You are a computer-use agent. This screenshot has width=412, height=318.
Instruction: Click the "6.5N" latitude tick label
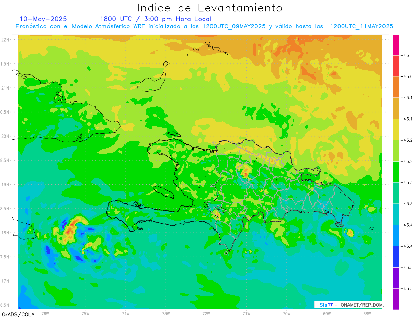pos(5,305)
